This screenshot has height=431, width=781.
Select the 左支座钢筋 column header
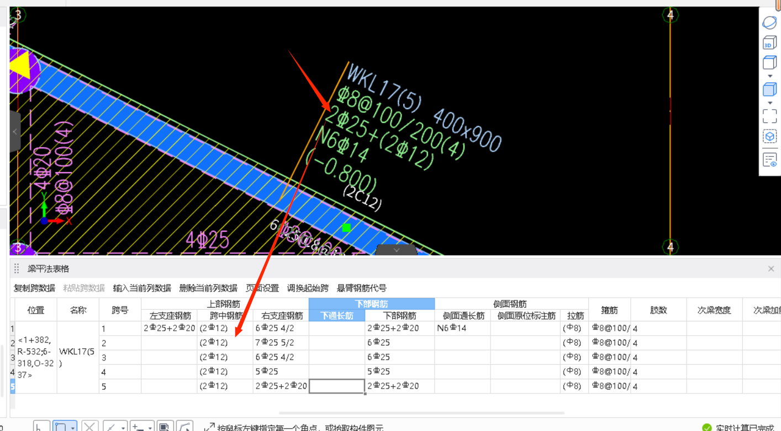pos(169,316)
